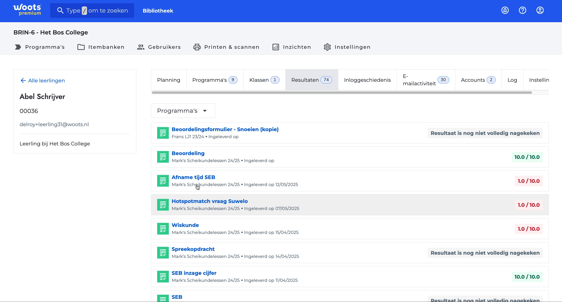Open Beoordelingsformulier - Snoeien (kopie) result
The width and height of the screenshot is (562, 302).
click(225, 129)
